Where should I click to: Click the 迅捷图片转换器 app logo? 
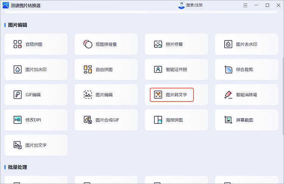6,5
